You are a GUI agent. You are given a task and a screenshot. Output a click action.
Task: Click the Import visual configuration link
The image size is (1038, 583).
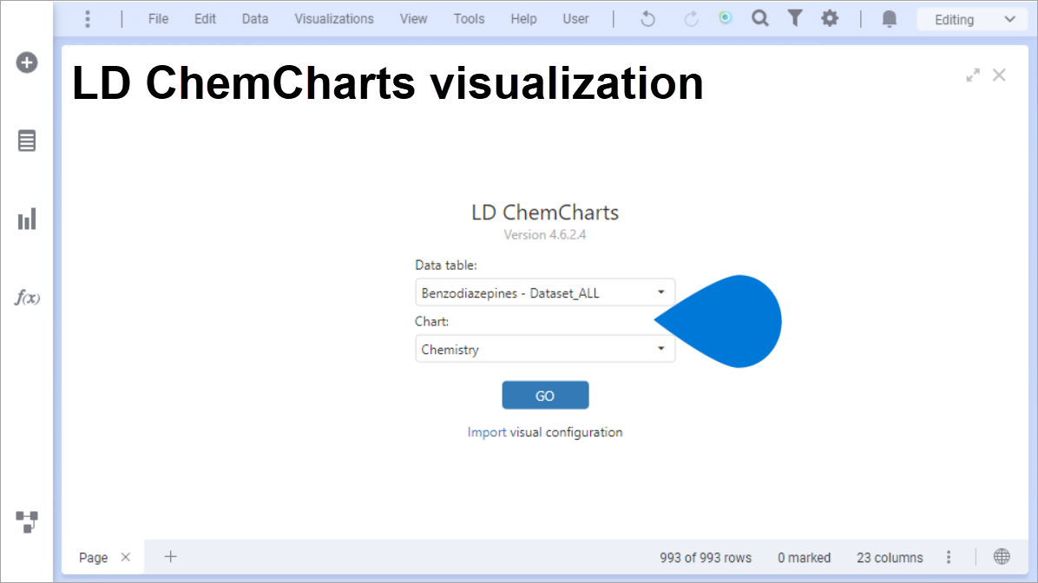click(x=545, y=432)
